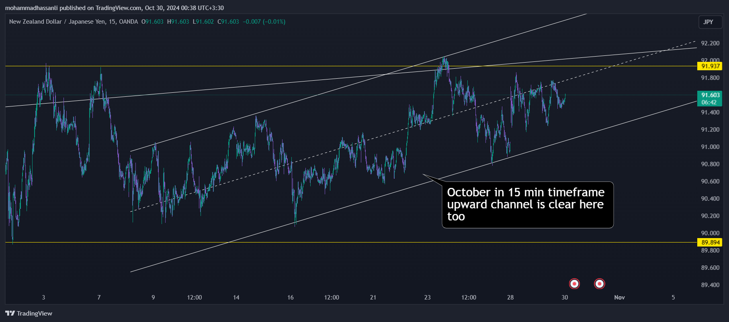The image size is (729, 322).
Task: Click the 91.200 price axis label
Action: tap(710, 130)
